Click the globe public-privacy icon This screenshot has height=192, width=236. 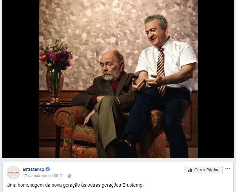coord(70,176)
